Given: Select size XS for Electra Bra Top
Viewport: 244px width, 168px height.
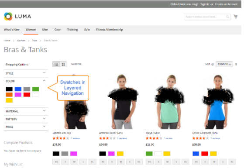Looking at the screenshot, I should click(56, 162).
